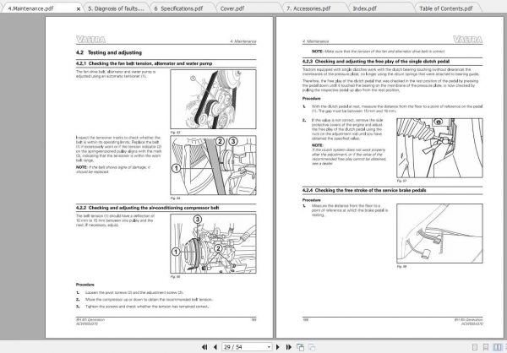Image resolution: width=507 pixels, height=353 pixels.
Task: Switch to continuous page layout
Action: coord(486,347)
